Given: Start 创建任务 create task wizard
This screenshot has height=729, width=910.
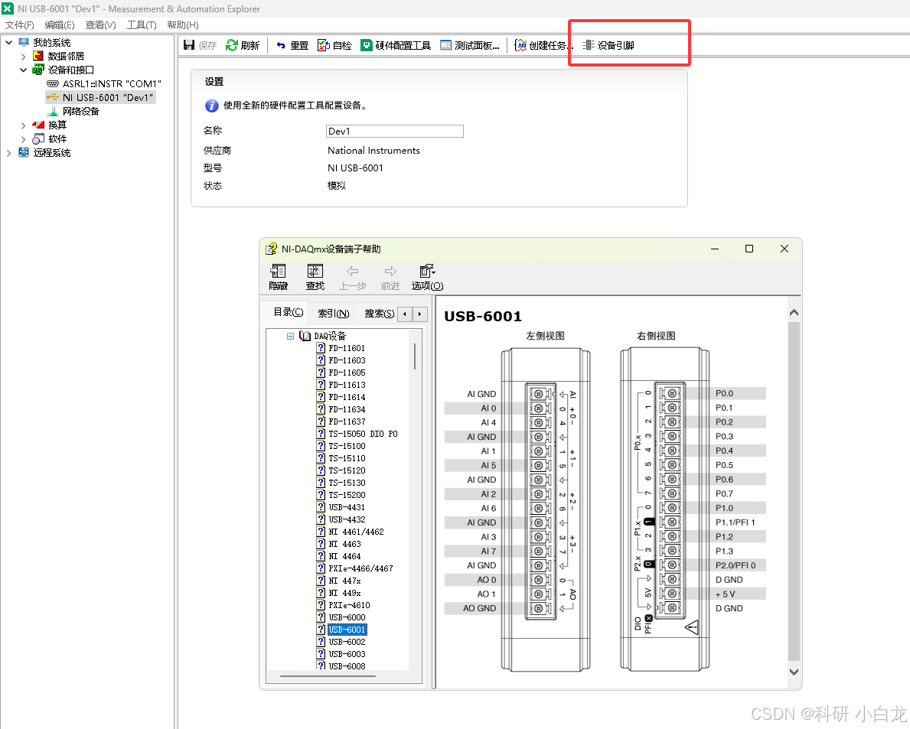Looking at the screenshot, I should [544, 45].
